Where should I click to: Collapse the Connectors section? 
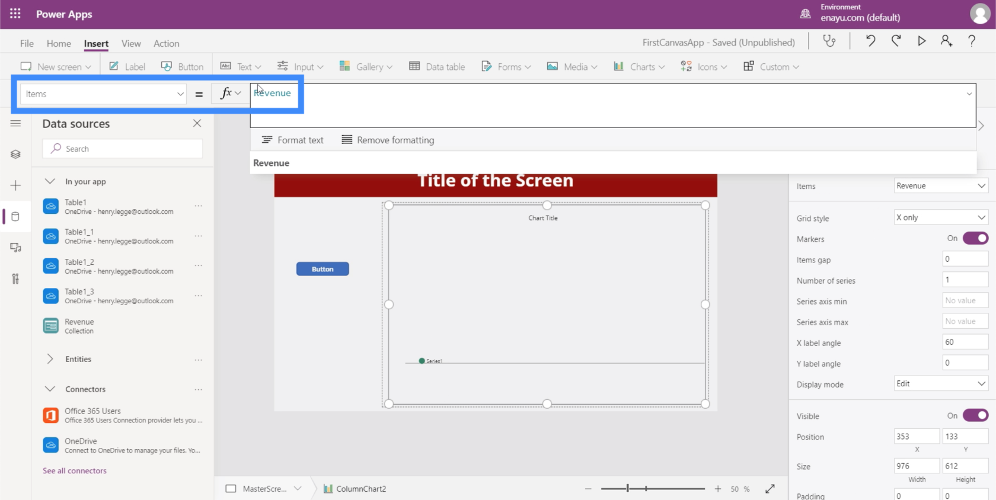[x=50, y=389]
